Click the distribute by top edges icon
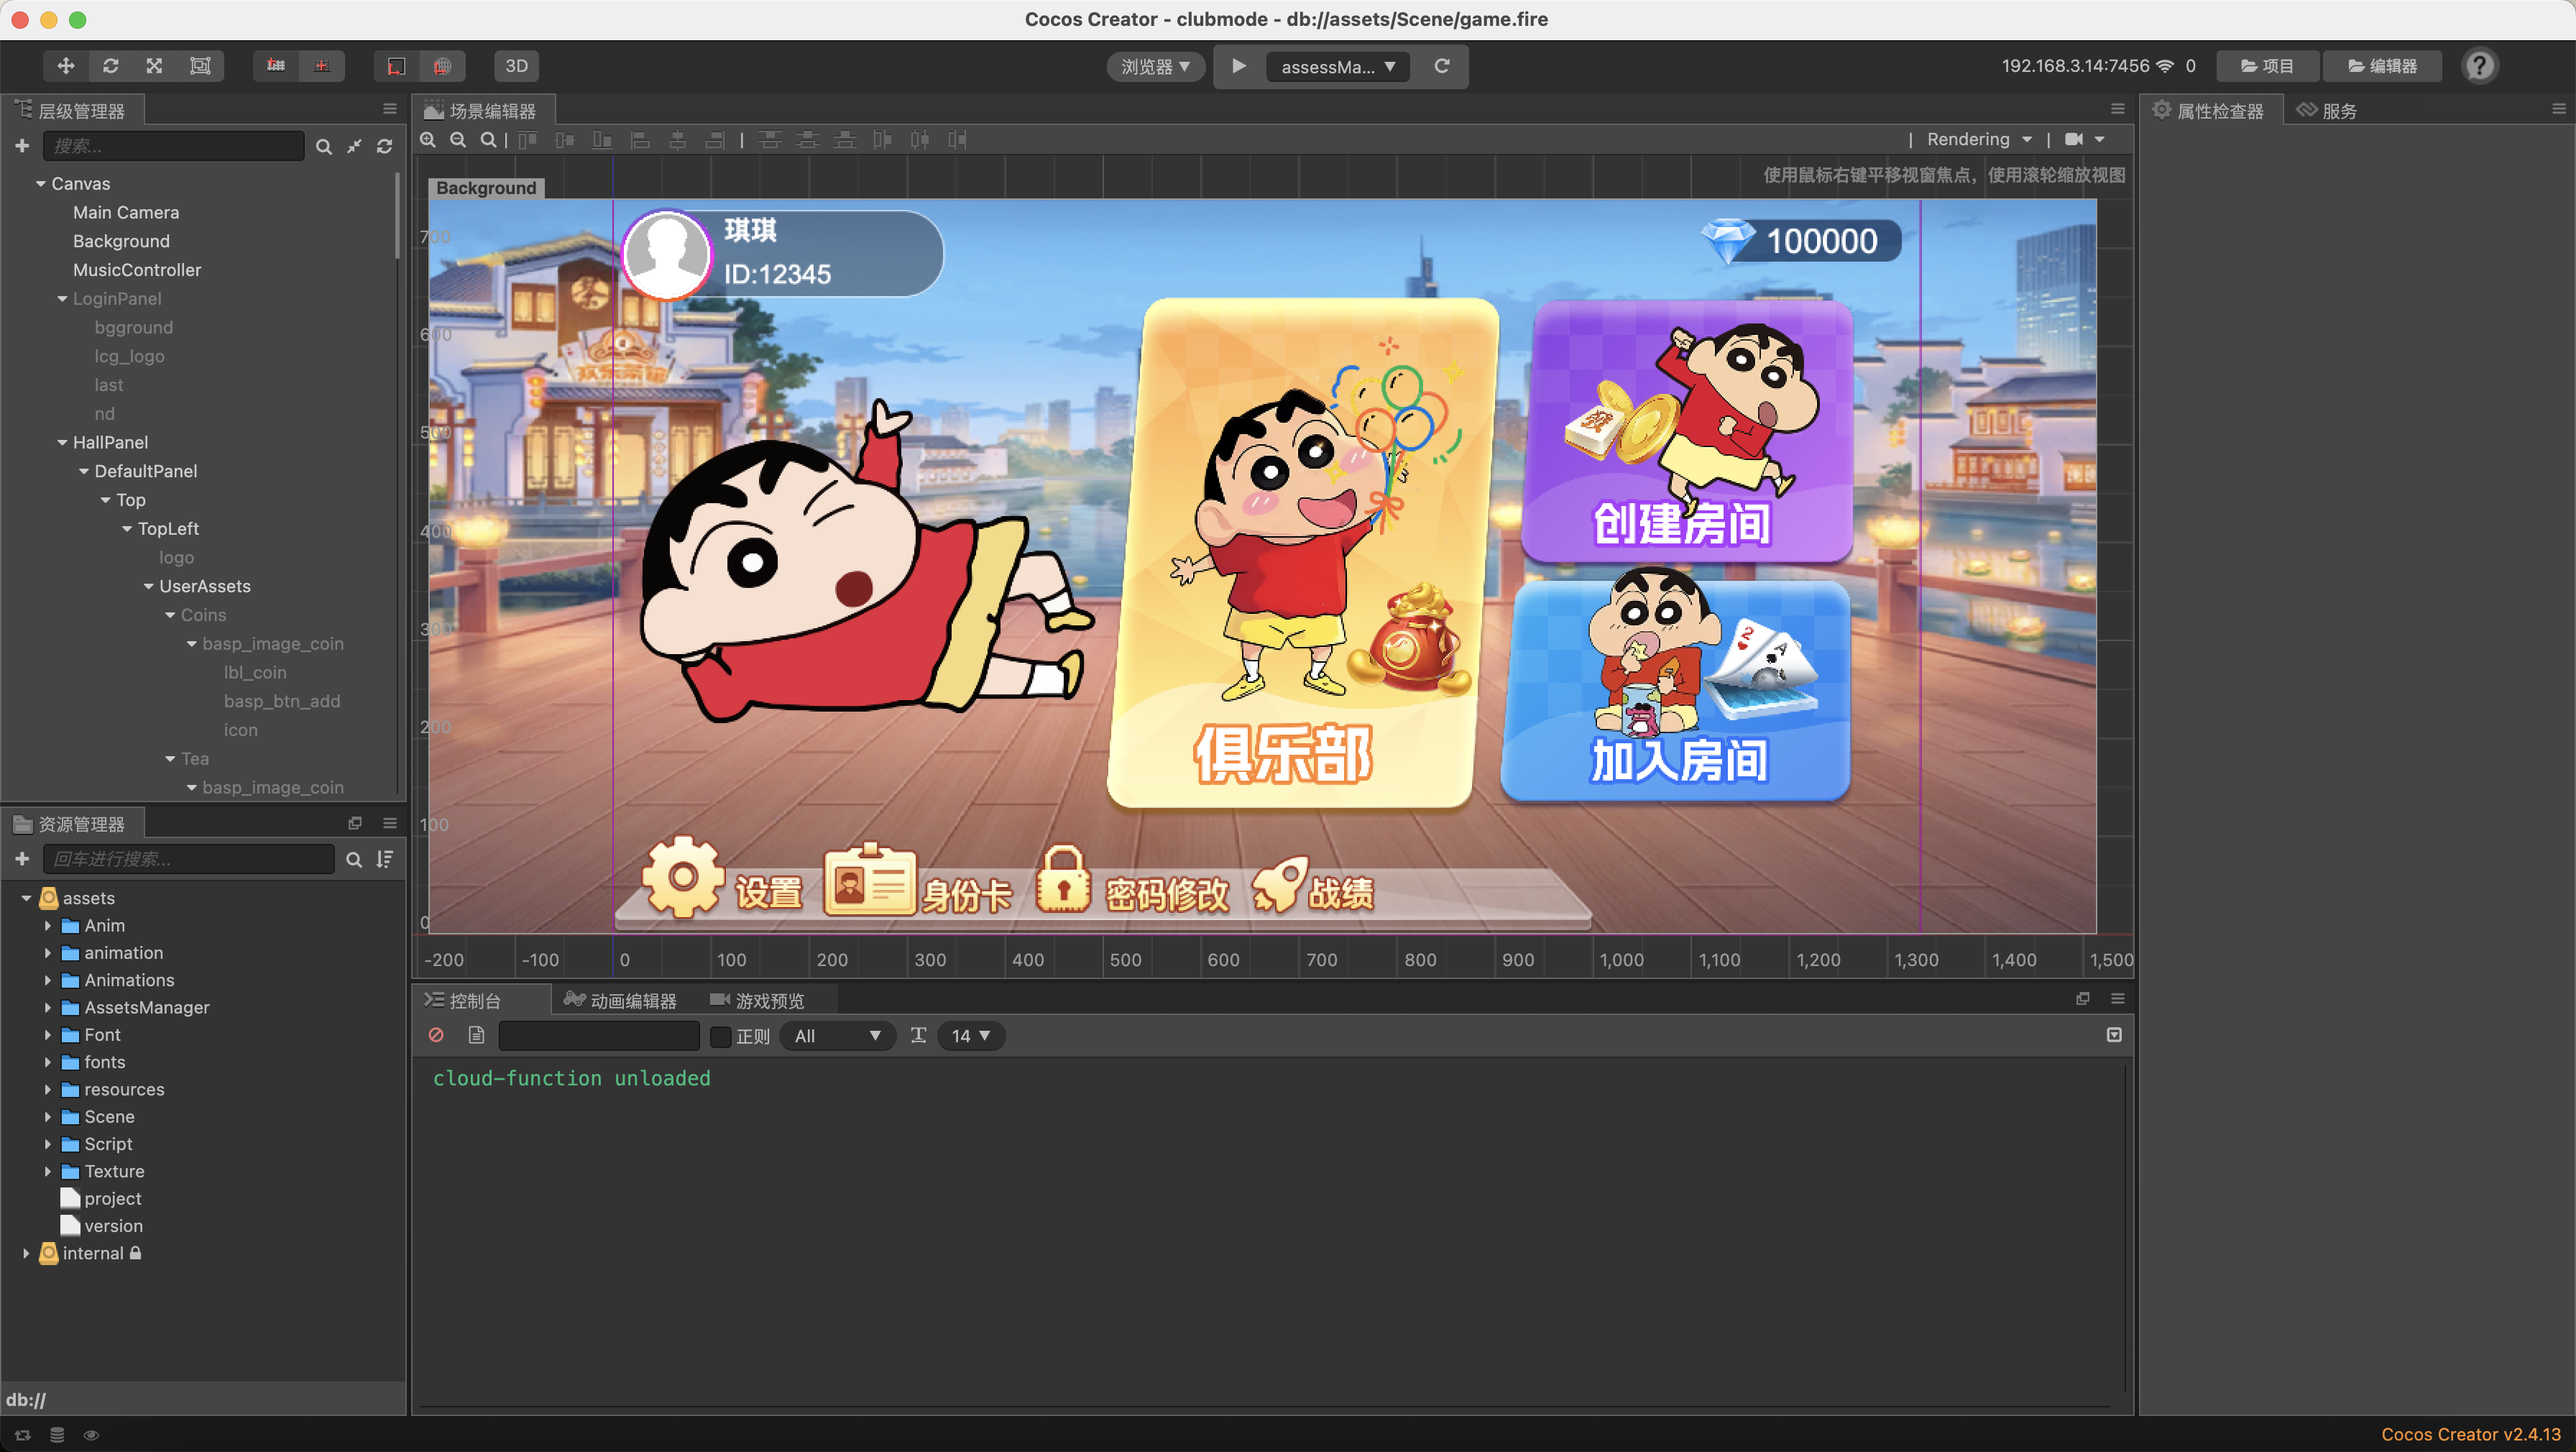2576x1452 pixels. click(770, 140)
